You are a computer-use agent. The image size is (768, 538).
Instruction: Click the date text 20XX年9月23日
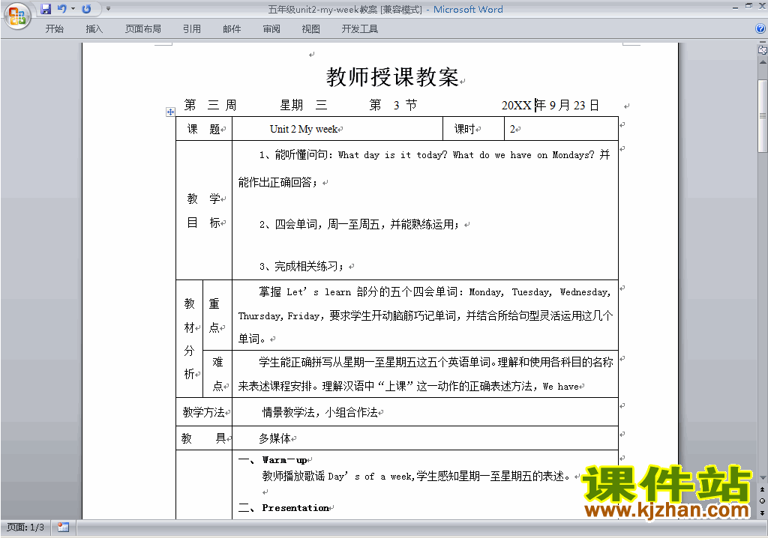point(550,105)
